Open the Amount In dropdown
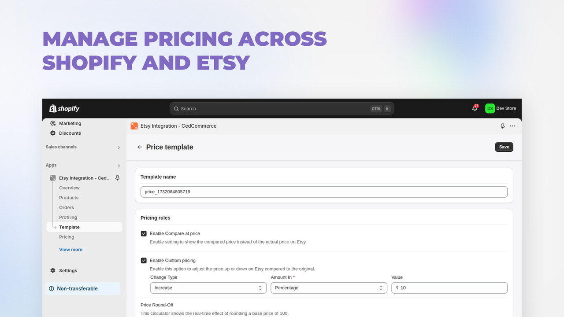Image resolution: width=564 pixels, height=317 pixels. 329,288
